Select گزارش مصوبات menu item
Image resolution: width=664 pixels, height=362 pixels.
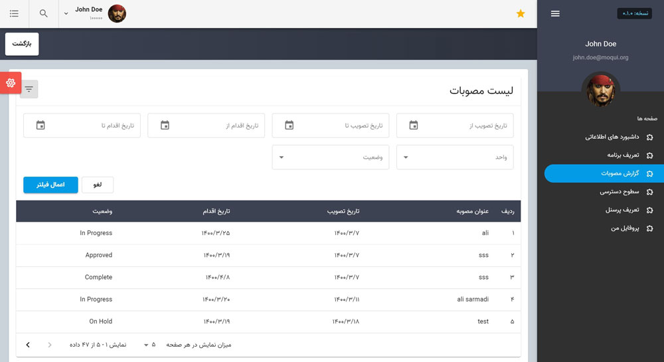[604, 173]
